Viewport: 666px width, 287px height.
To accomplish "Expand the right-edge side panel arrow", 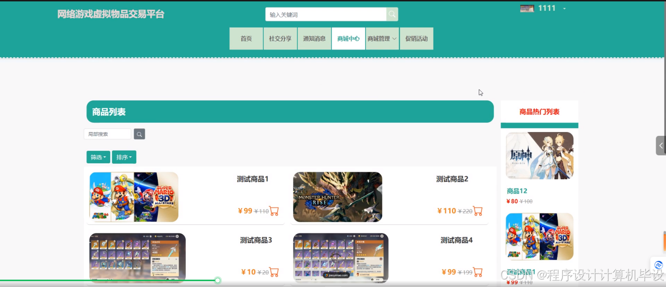I will click(x=661, y=146).
